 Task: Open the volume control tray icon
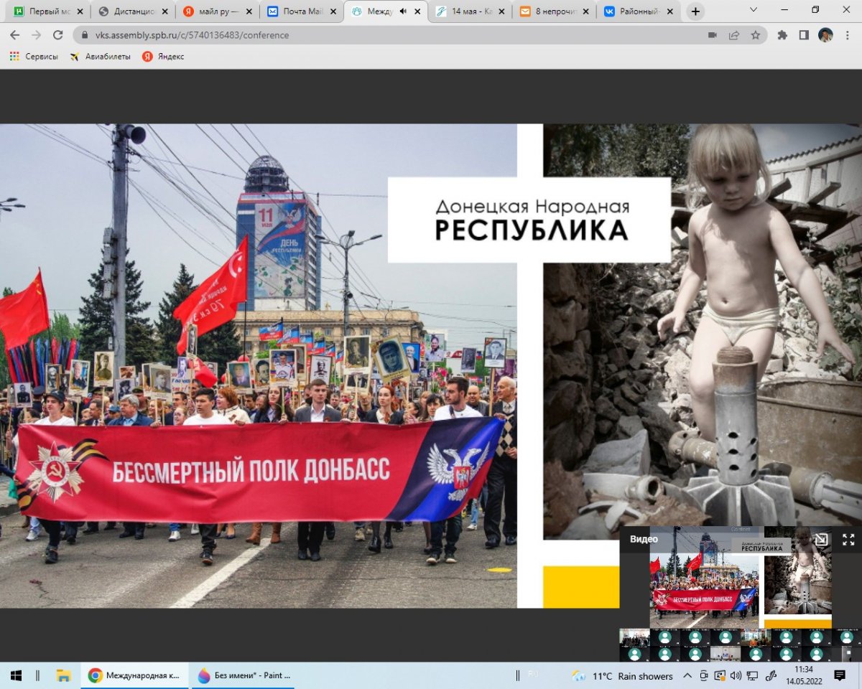[x=736, y=675]
